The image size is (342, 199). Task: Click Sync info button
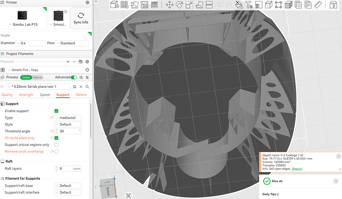tap(81, 18)
